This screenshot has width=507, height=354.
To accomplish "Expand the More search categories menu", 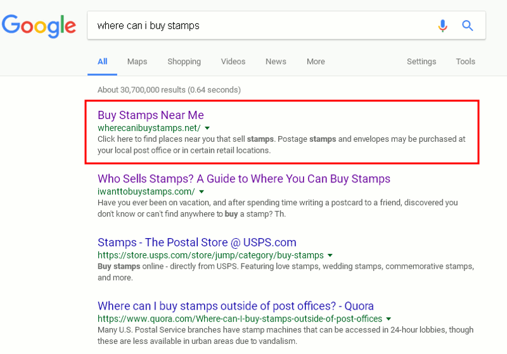I will (x=316, y=61).
